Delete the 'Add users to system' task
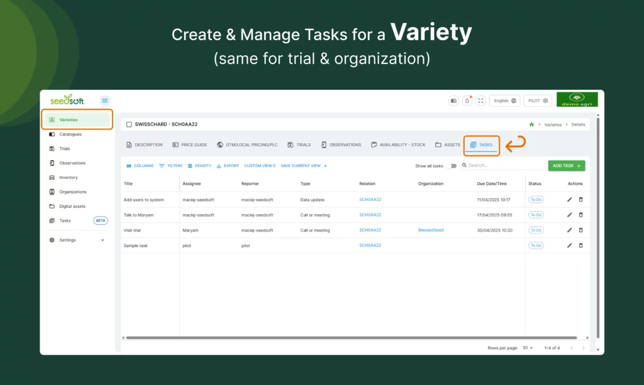Screen dimensions: 644x385 pyautogui.click(x=580, y=200)
